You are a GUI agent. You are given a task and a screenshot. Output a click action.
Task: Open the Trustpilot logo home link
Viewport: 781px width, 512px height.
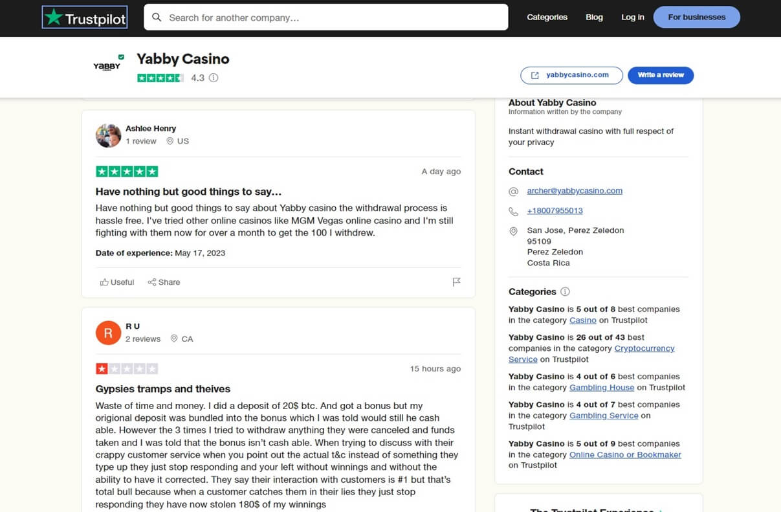coord(84,17)
